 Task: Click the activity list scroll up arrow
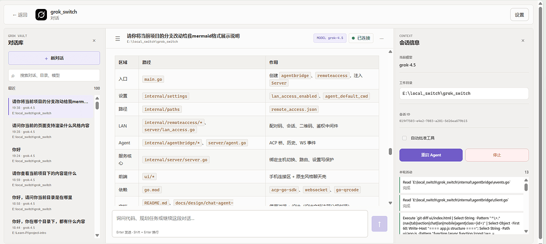click(x=526, y=180)
